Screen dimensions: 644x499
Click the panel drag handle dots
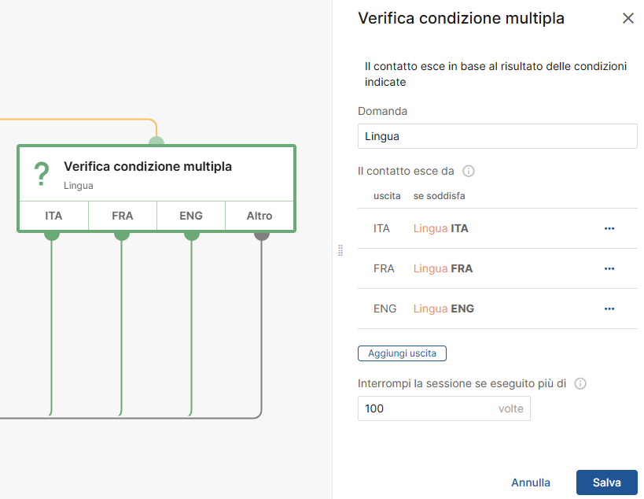pyautogui.click(x=341, y=250)
